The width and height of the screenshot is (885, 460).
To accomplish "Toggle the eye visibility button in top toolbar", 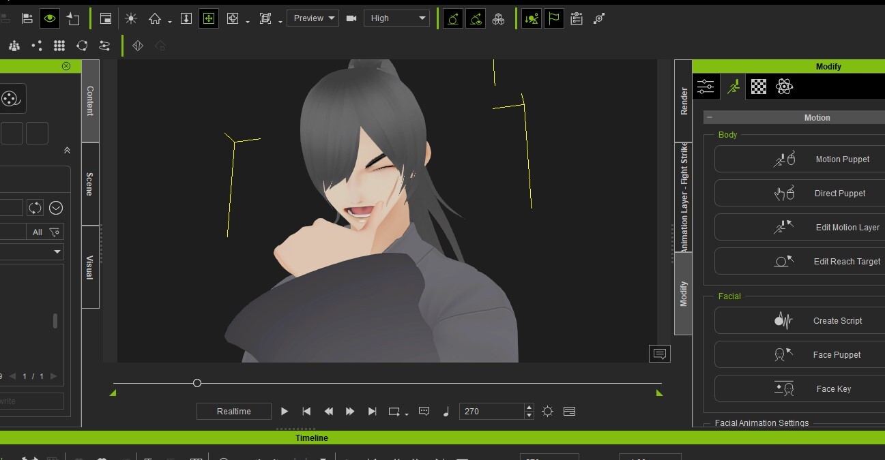I will 49,18.
